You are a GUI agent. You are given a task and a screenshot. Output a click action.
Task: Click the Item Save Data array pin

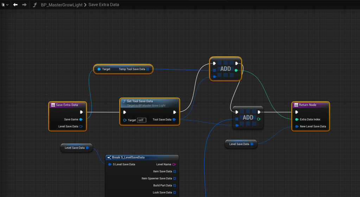click(175, 171)
